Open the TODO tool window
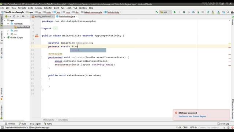The image size is (234, 132). 48,124
